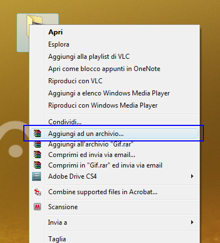Click WinRAR icon next to Aggiungi all'archivio "Gif.rar"

(37, 144)
